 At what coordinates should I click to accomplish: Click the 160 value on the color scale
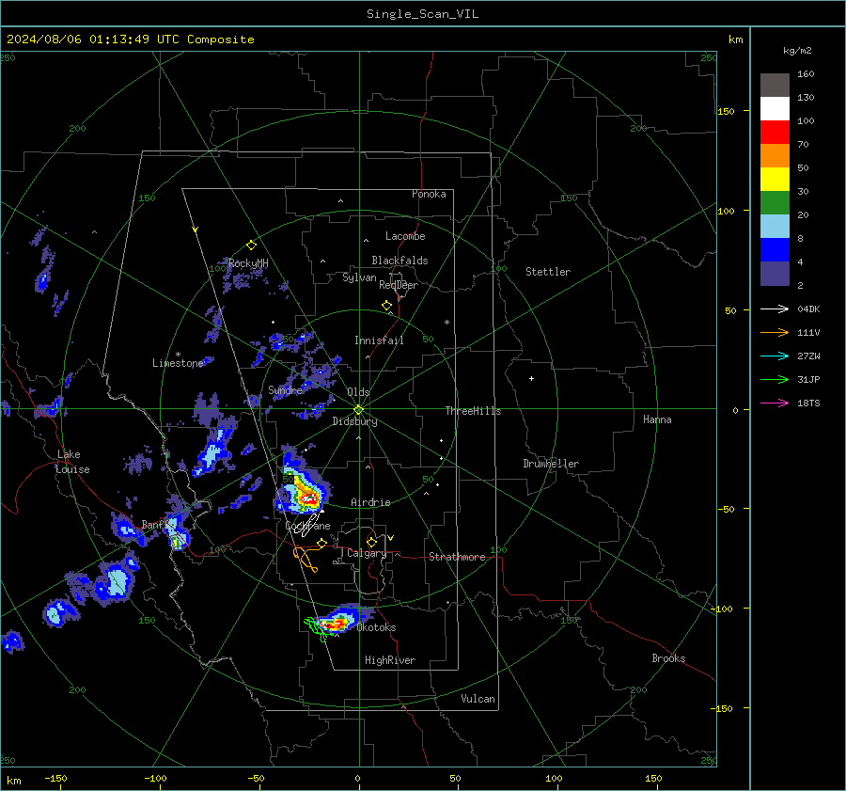pyautogui.click(x=806, y=74)
